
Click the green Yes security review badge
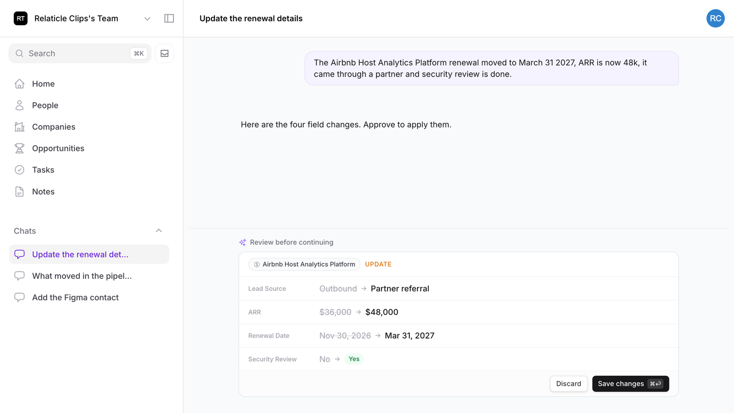pyautogui.click(x=354, y=359)
